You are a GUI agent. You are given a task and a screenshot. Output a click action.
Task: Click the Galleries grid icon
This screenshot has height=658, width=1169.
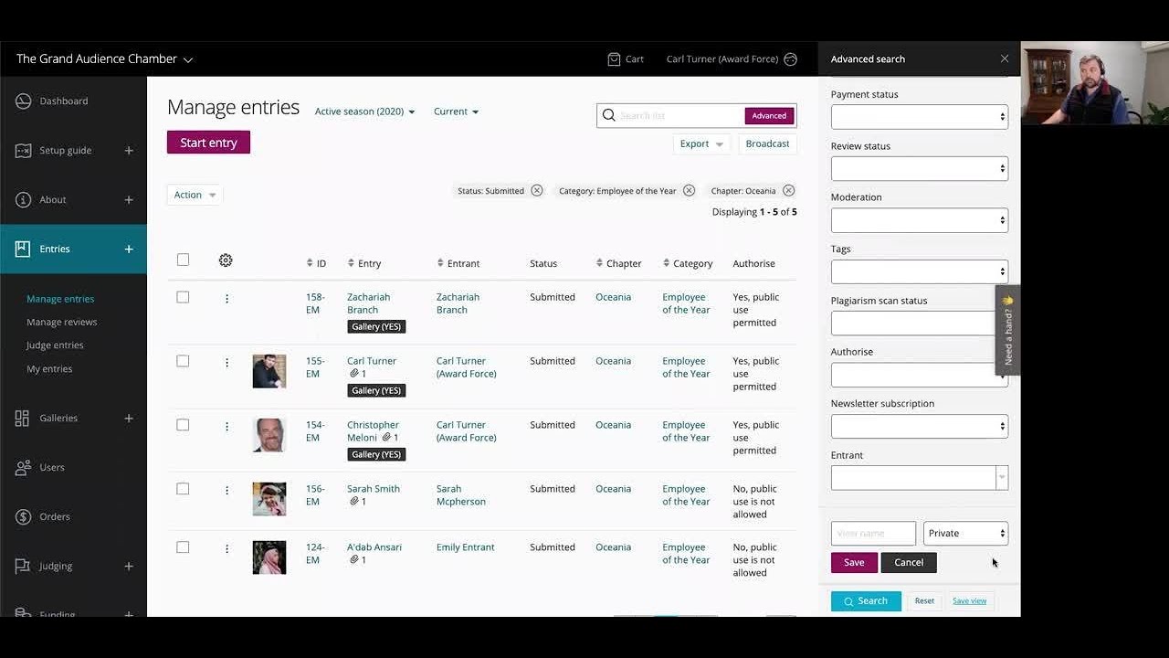click(24, 419)
